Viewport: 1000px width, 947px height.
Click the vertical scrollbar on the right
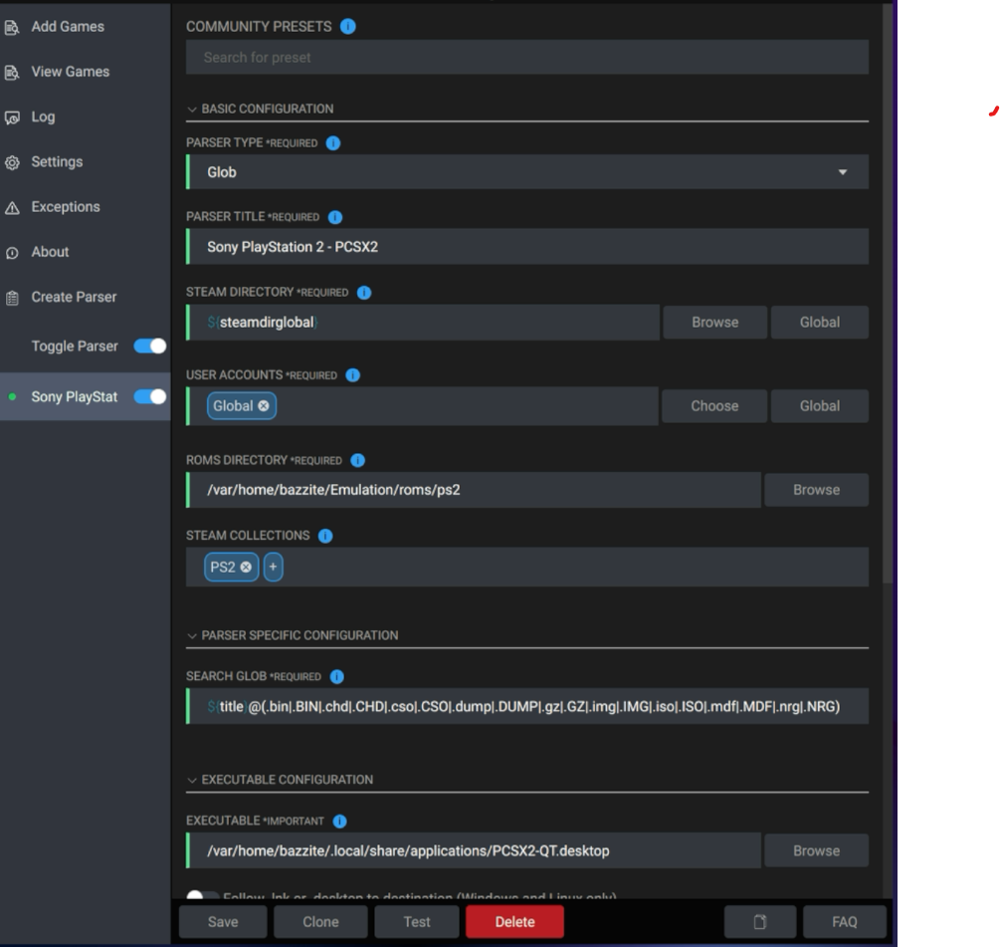coord(889,299)
